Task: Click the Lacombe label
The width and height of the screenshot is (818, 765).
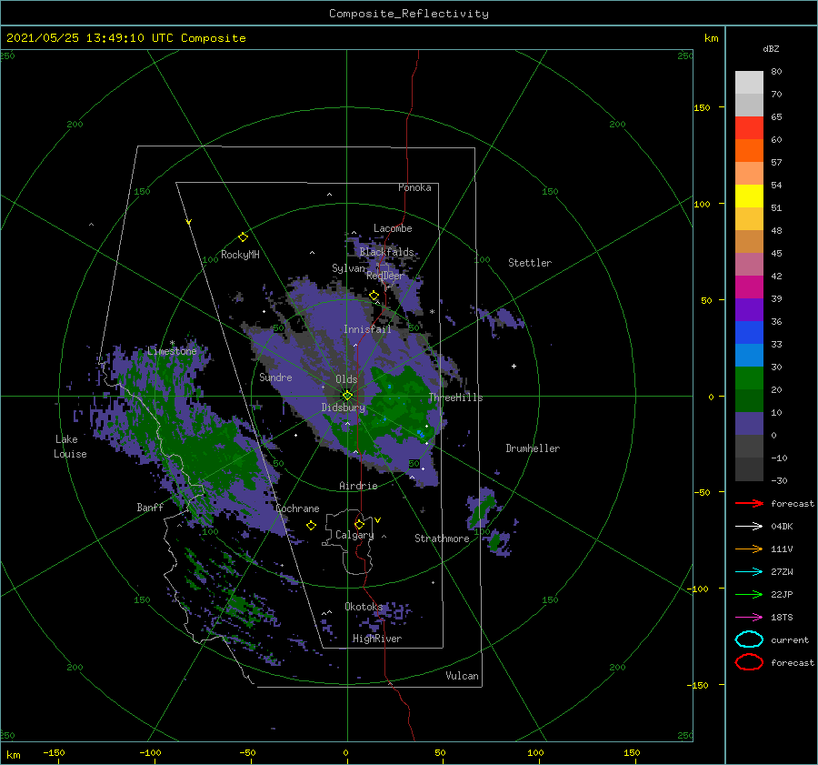Action: point(393,228)
